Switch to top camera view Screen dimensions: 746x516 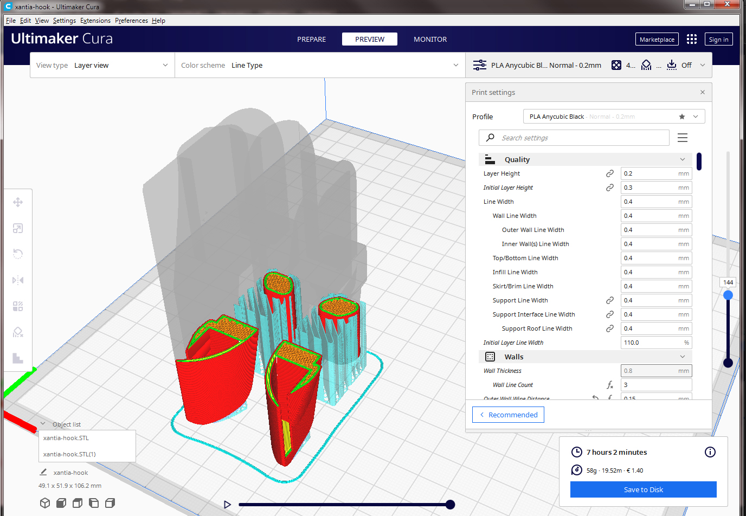click(x=78, y=503)
